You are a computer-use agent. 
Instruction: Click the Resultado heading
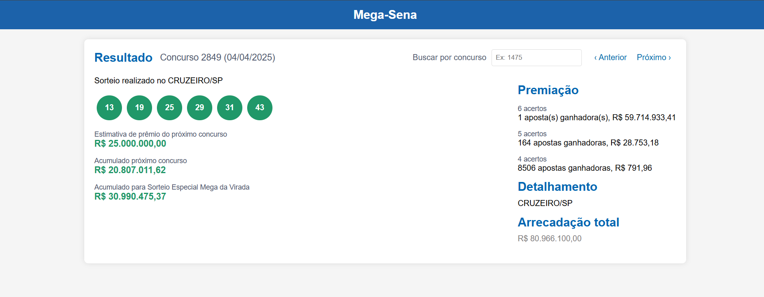tap(123, 58)
